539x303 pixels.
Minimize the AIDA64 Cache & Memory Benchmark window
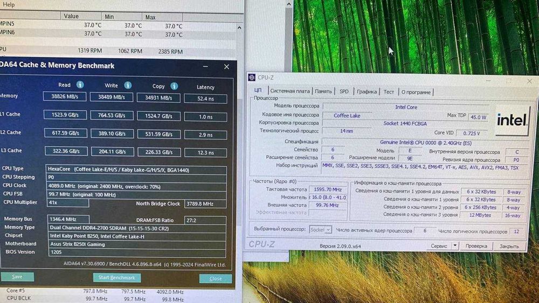[205, 66]
